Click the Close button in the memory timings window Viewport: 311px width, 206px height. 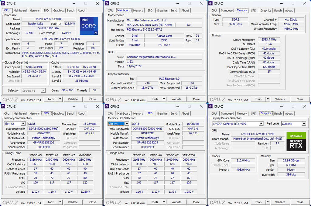[x=300, y=99]
